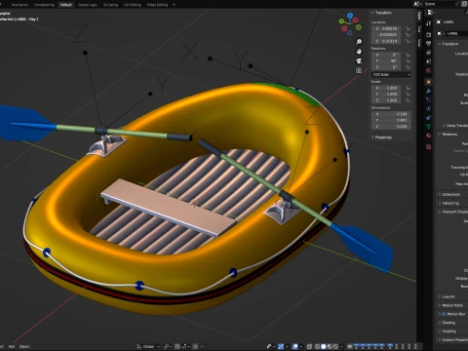The width and height of the screenshot is (468, 351).
Task: Toggle lock on Rotation X
Action: click(408, 55)
